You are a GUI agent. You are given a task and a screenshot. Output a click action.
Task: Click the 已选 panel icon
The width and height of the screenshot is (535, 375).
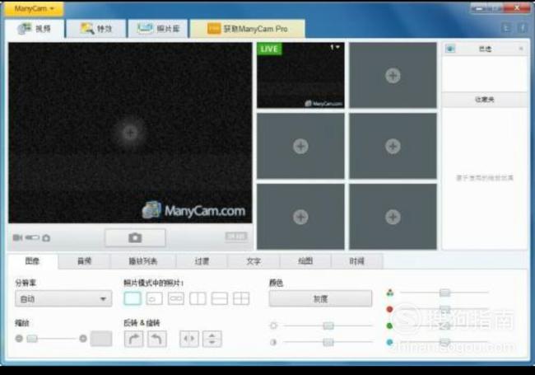point(450,49)
